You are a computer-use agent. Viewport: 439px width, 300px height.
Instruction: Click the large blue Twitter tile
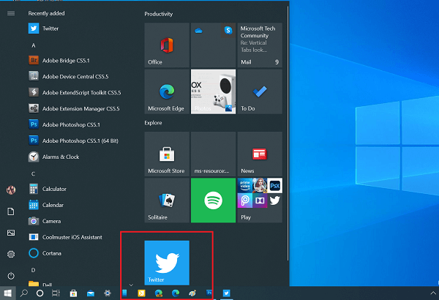tap(167, 263)
